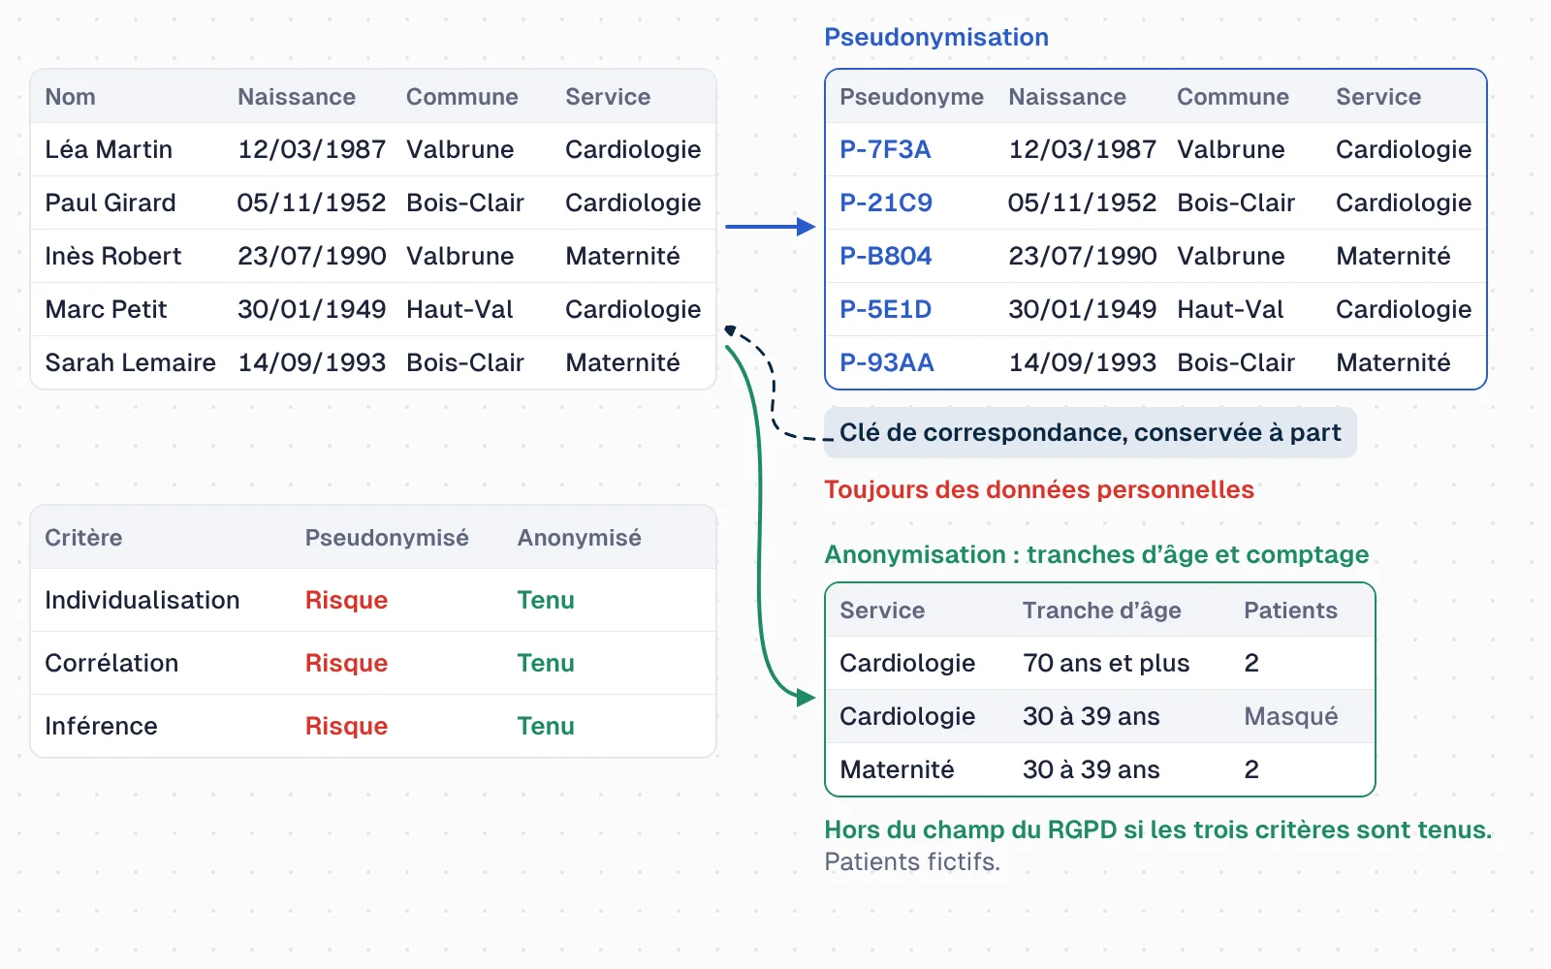
Task: Select Risque in the Corrélation row
Action: click(x=346, y=663)
